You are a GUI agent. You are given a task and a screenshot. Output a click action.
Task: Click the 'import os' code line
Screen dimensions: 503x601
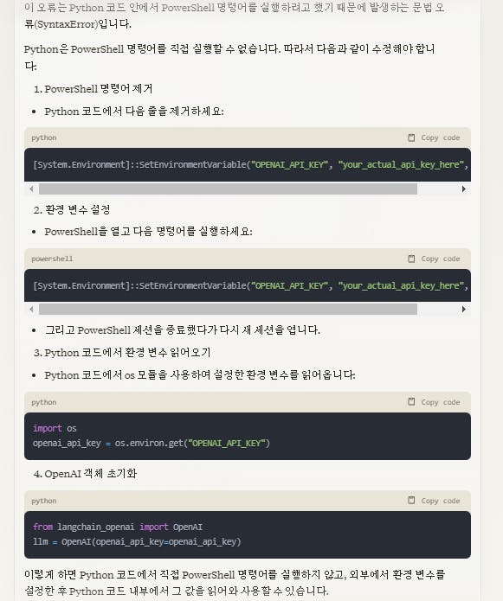click(x=55, y=428)
